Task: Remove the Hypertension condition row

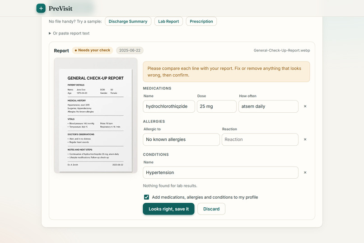Action: coord(305,172)
